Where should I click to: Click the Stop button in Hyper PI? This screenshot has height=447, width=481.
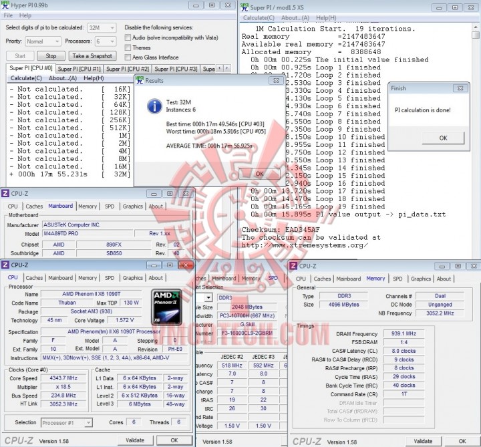point(51,56)
